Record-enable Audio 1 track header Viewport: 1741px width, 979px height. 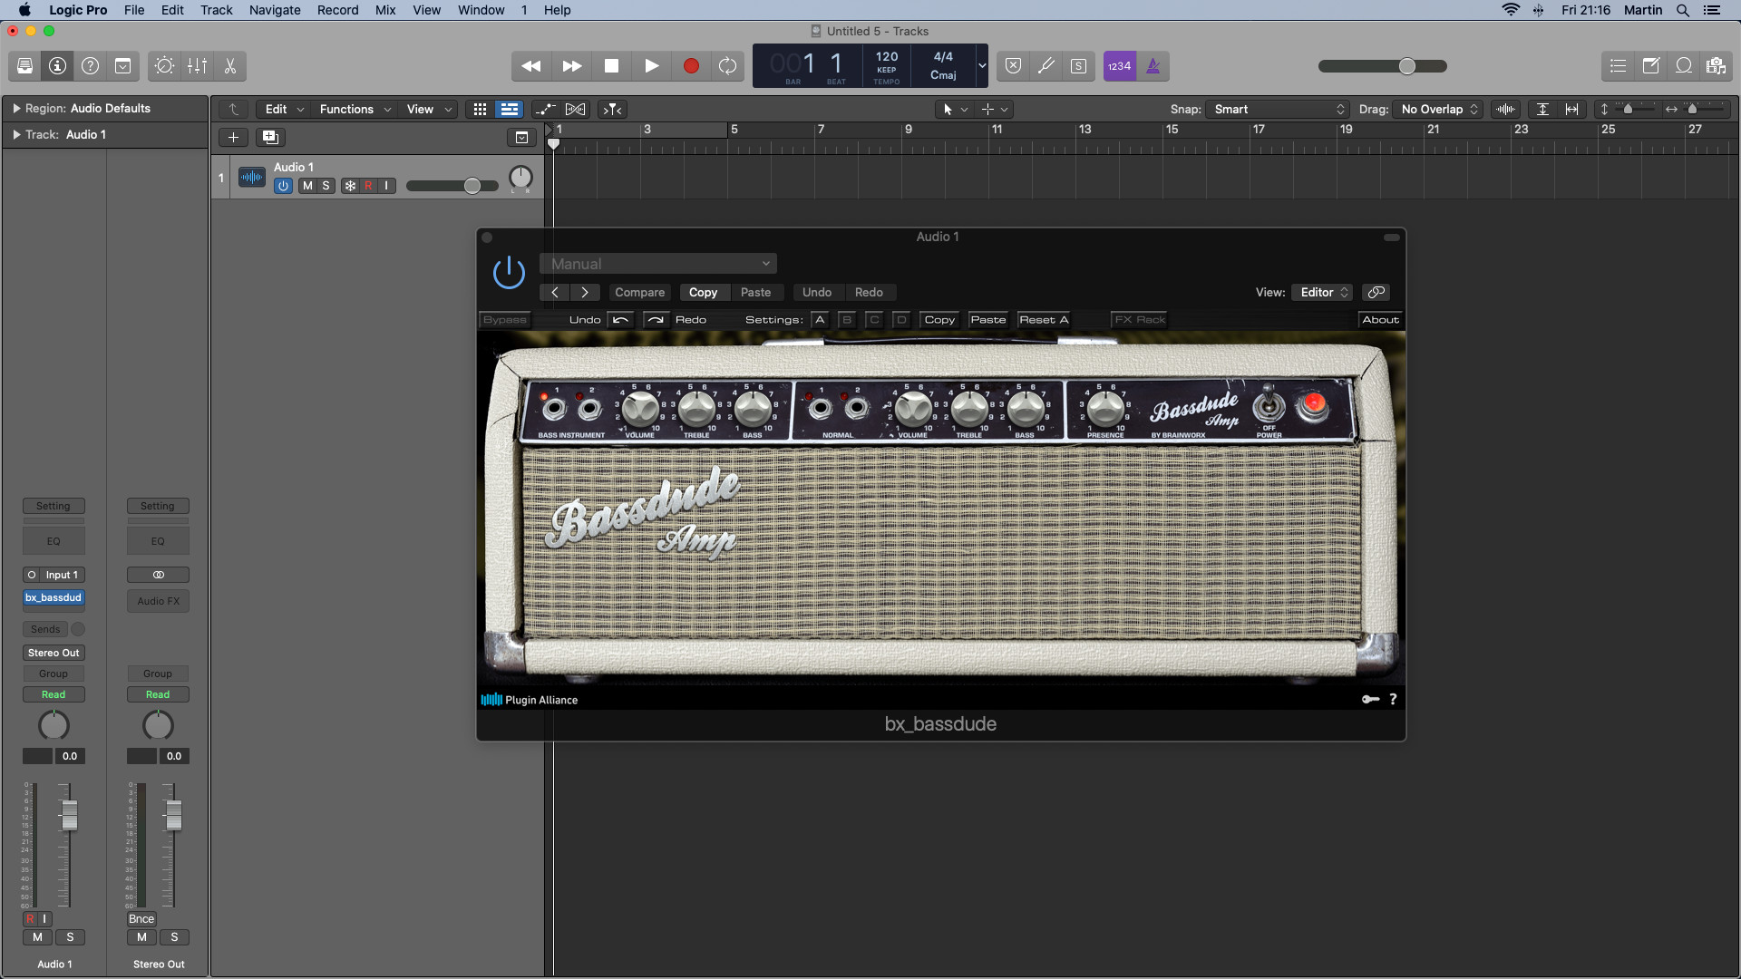[x=368, y=186]
